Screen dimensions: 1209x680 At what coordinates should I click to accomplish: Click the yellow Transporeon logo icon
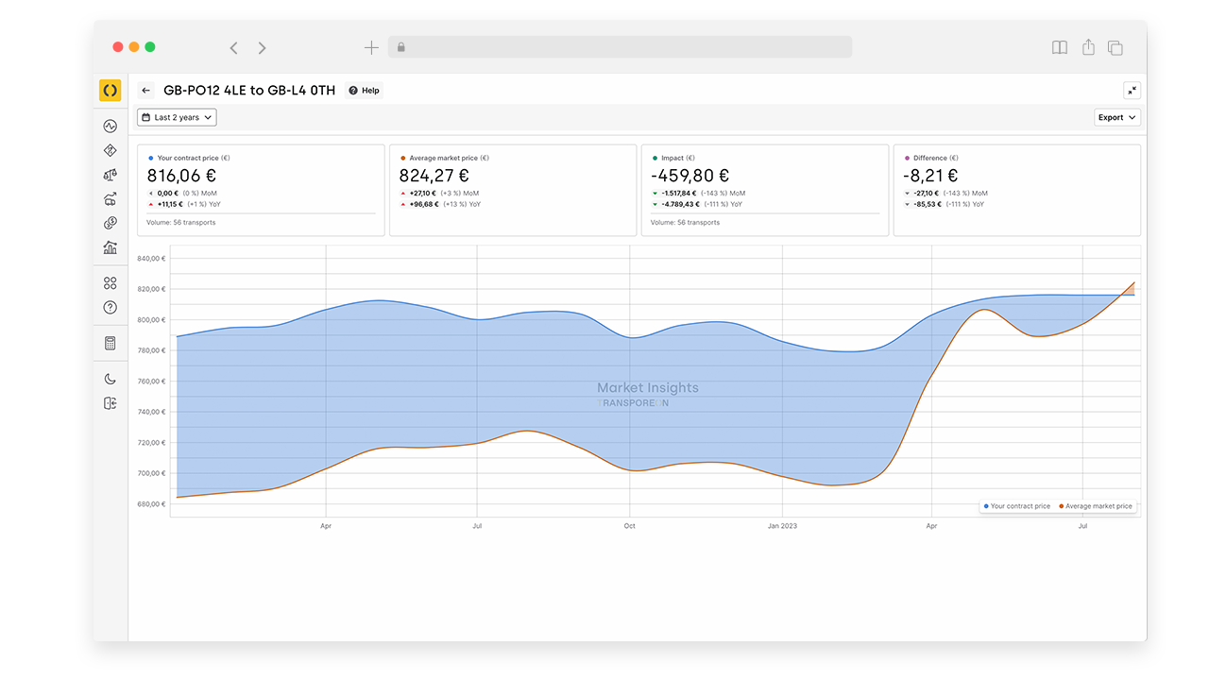(111, 91)
